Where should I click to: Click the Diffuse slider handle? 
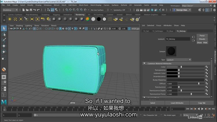tap(199, 83)
